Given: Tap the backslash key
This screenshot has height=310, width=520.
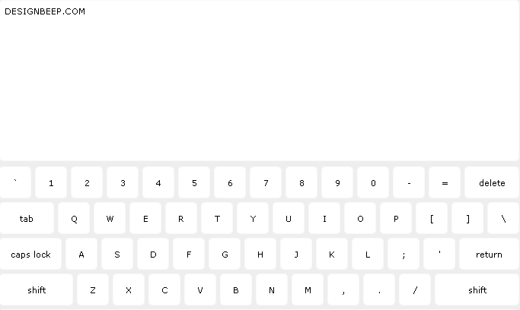Looking at the screenshot, I should click(x=503, y=218).
